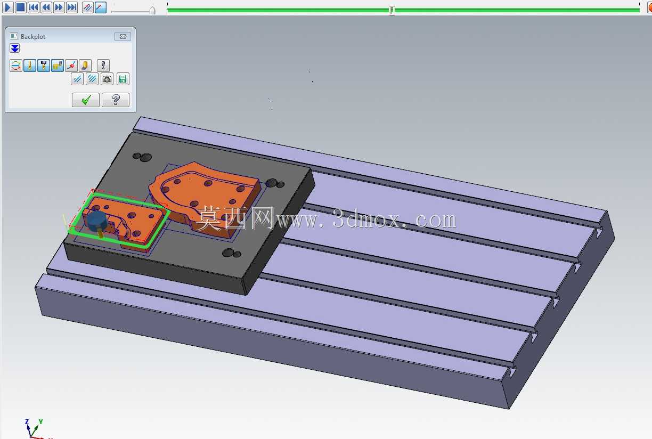Close the Backplot dialog
Screen dimensions: 652x439
pos(123,36)
